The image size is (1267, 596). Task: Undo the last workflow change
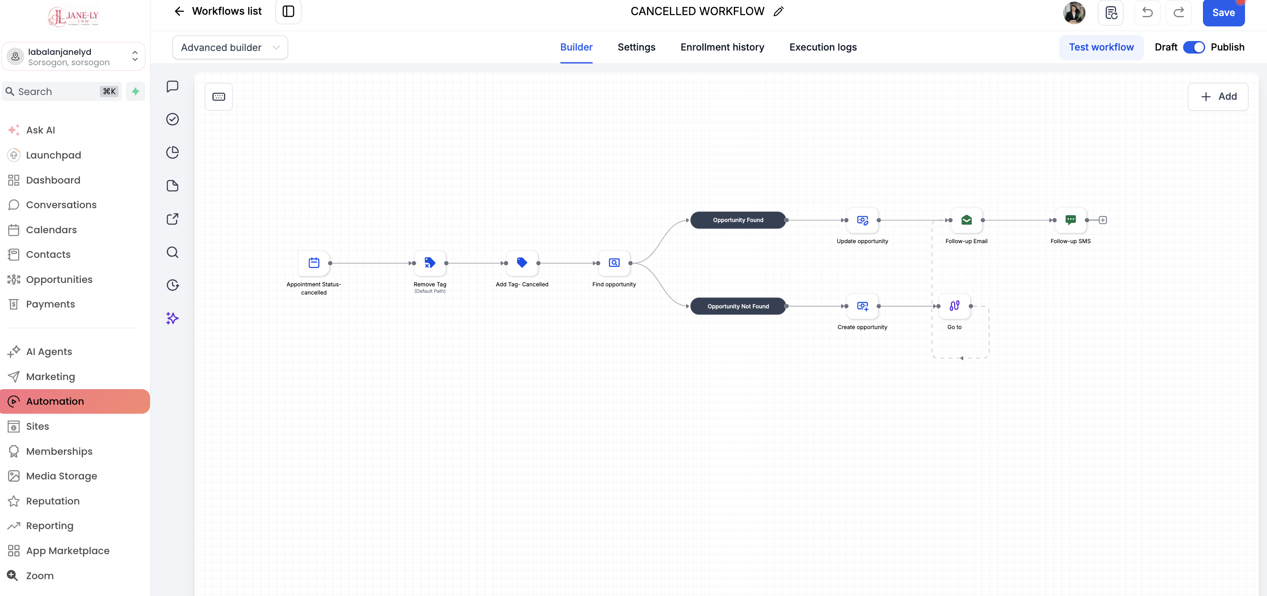coord(1147,12)
